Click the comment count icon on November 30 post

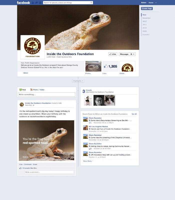(x=90, y=123)
